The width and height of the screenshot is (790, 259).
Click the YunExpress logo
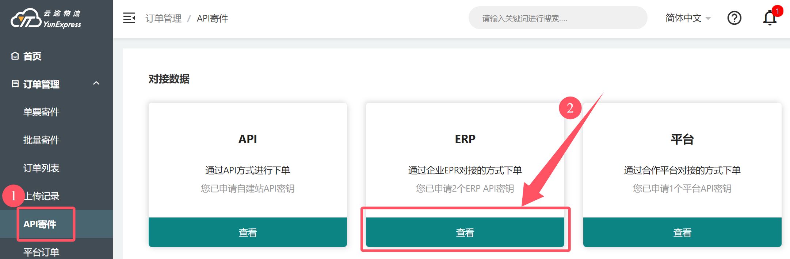point(46,19)
